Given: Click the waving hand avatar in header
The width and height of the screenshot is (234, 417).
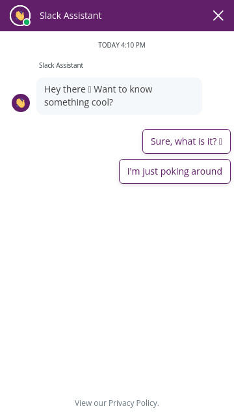Looking at the screenshot, I should pyautogui.click(x=20, y=16).
